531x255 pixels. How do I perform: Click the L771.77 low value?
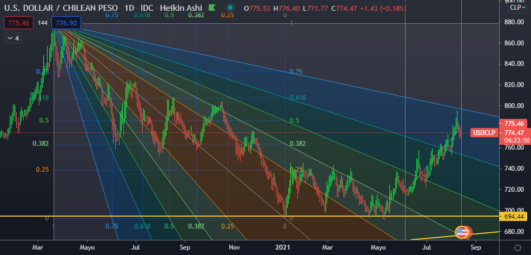click(x=315, y=9)
